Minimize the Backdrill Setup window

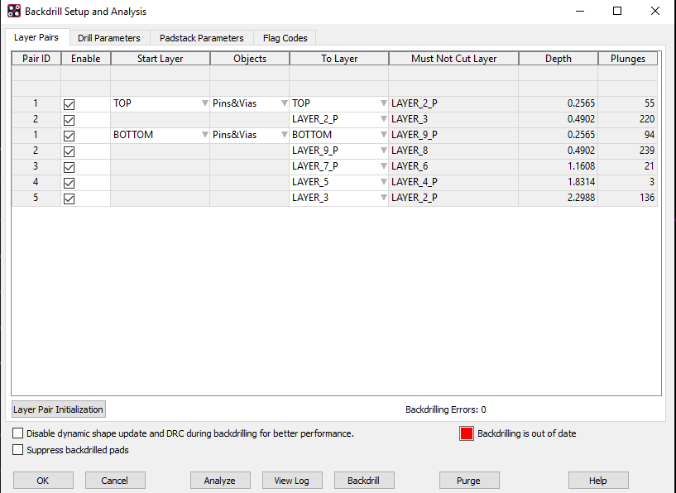(580, 11)
